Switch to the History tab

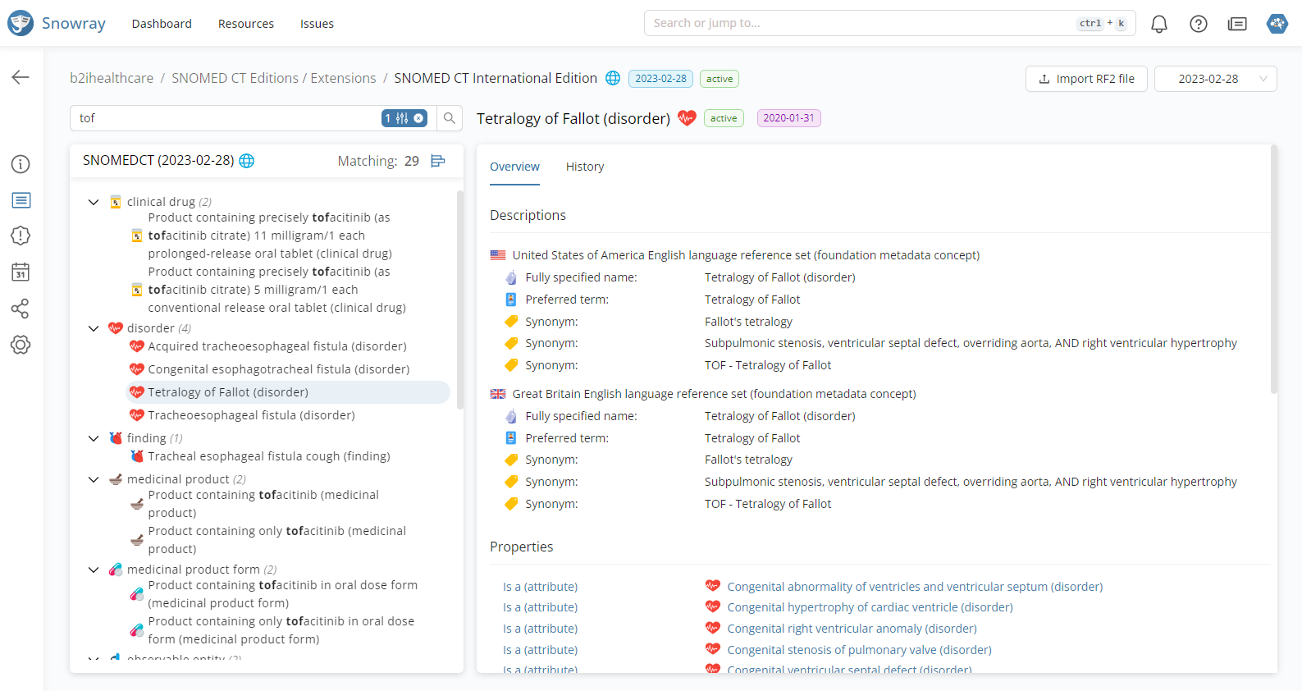tap(584, 167)
